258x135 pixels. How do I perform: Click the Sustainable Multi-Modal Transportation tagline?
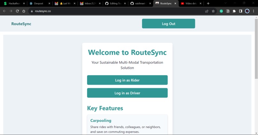127,65
